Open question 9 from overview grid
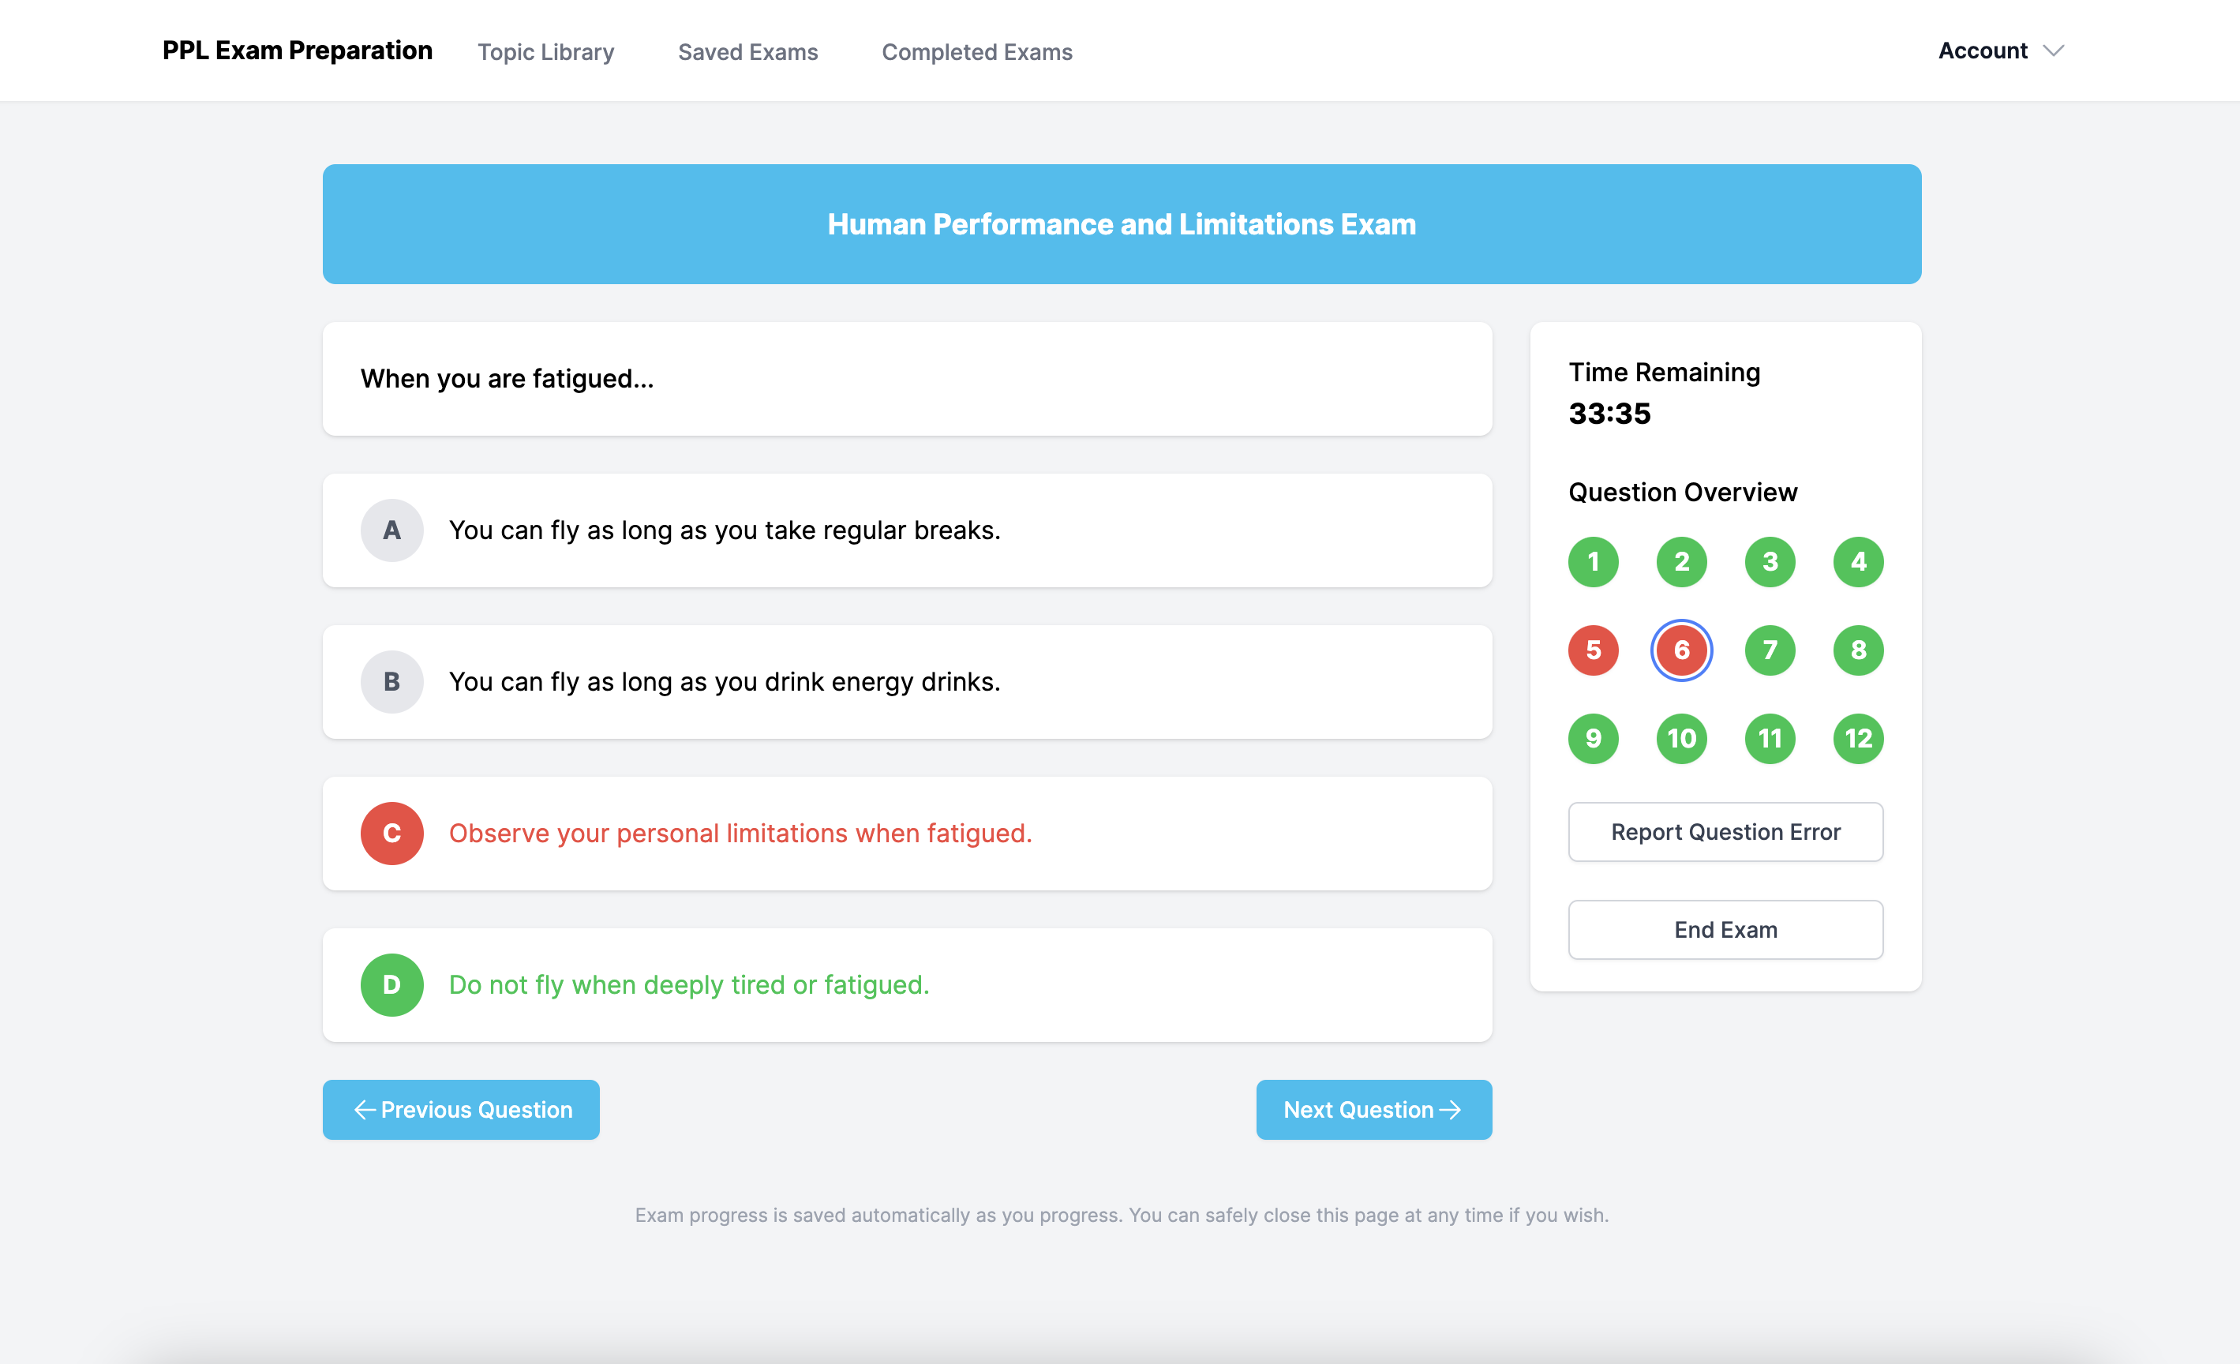This screenshot has height=1364, width=2240. coord(1593,738)
